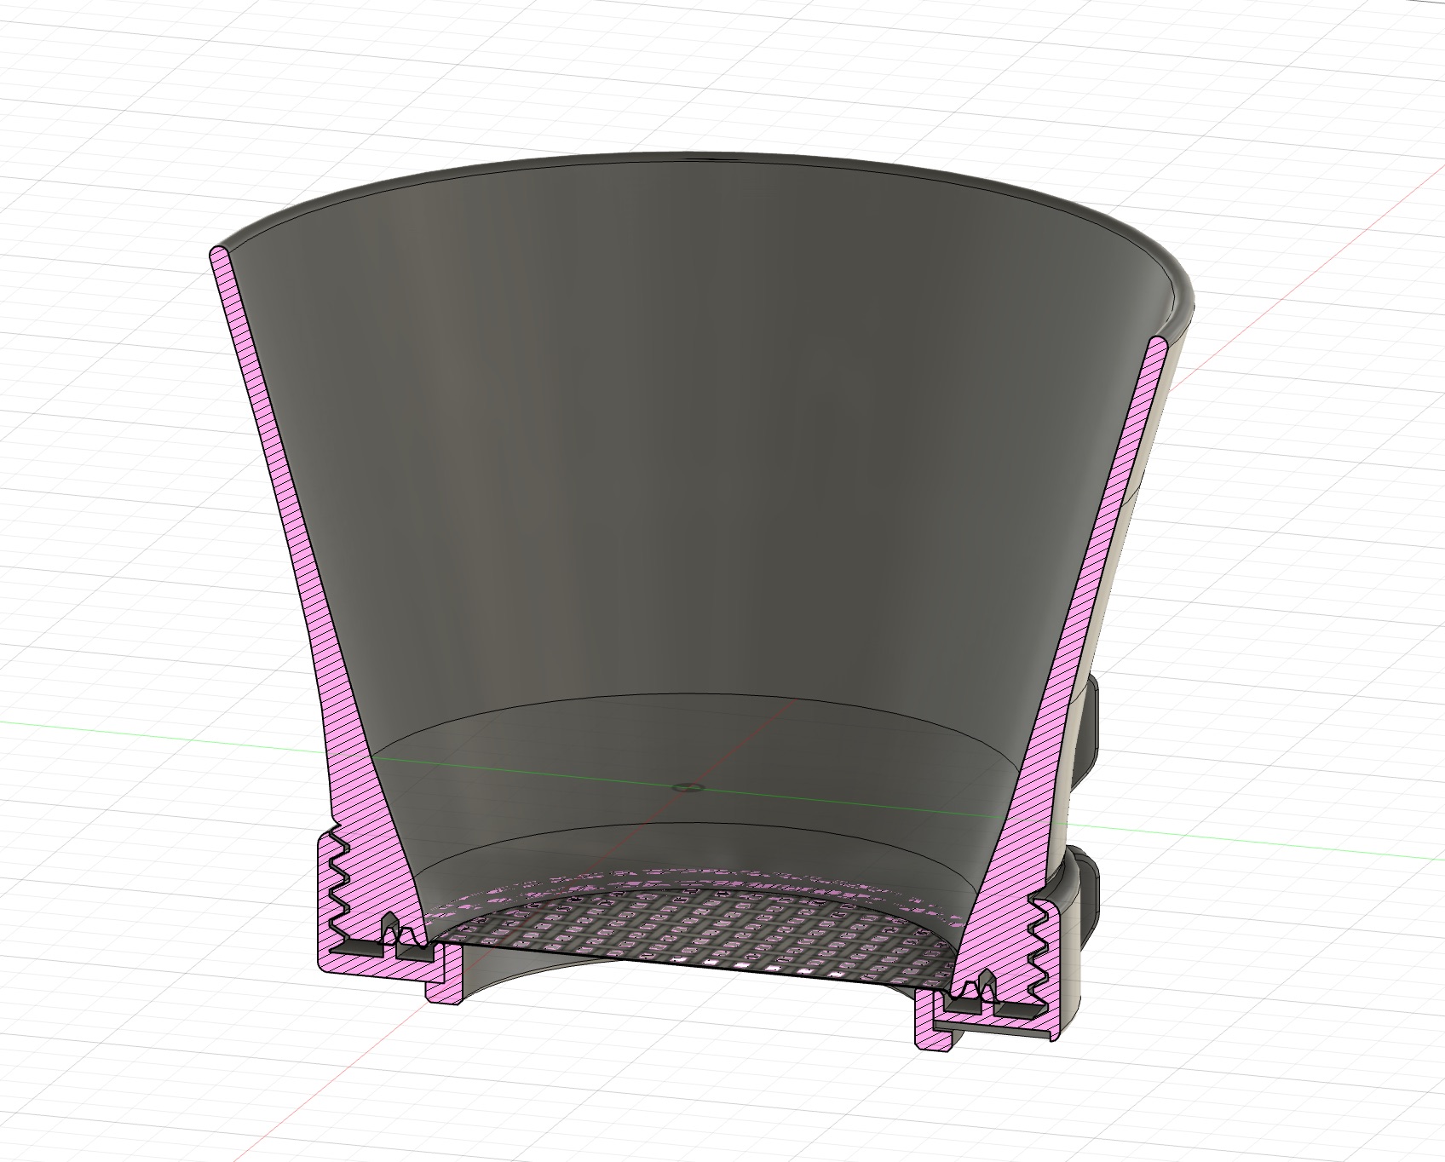1445x1162 pixels.
Task: Click the left seal groove near the mesh
Action: point(392,927)
